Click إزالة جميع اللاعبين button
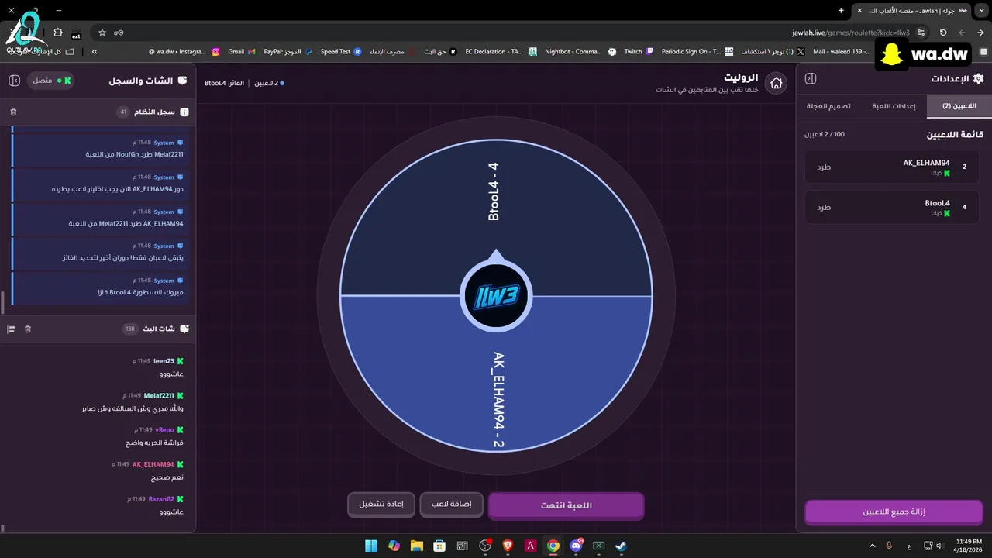Image resolution: width=992 pixels, height=558 pixels. (894, 512)
